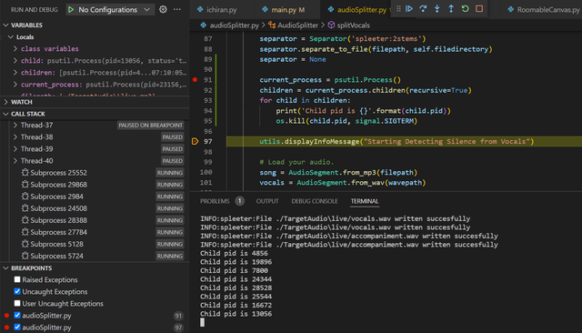Click in terminal at cursor prompt
This screenshot has width=582, height=333.
[x=202, y=322]
